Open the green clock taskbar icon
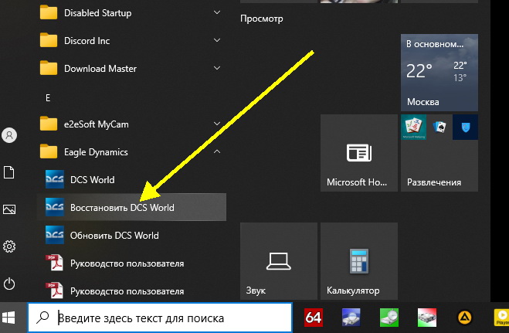Screen dimensions: 509x333 coord(389,318)
